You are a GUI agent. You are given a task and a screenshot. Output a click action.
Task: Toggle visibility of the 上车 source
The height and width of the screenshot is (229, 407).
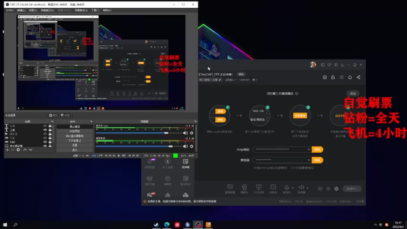[x=45, y=130]
